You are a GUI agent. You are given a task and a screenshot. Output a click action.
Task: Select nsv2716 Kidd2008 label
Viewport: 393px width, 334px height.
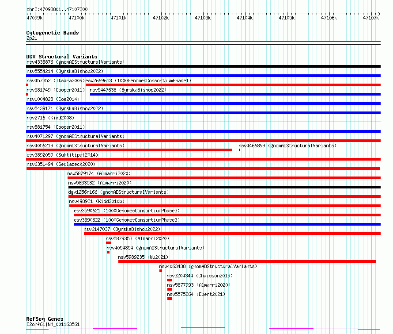[50, 118]
